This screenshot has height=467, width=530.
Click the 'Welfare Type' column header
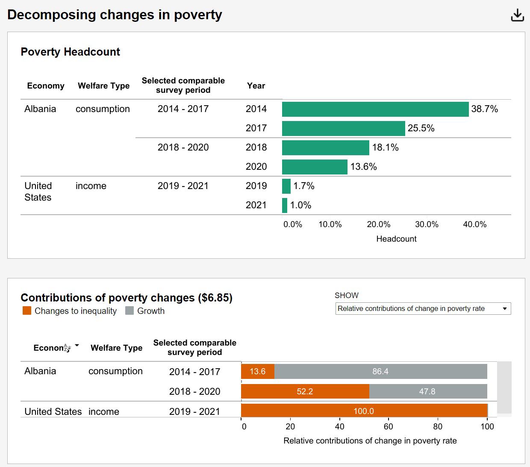click(103, 86)
